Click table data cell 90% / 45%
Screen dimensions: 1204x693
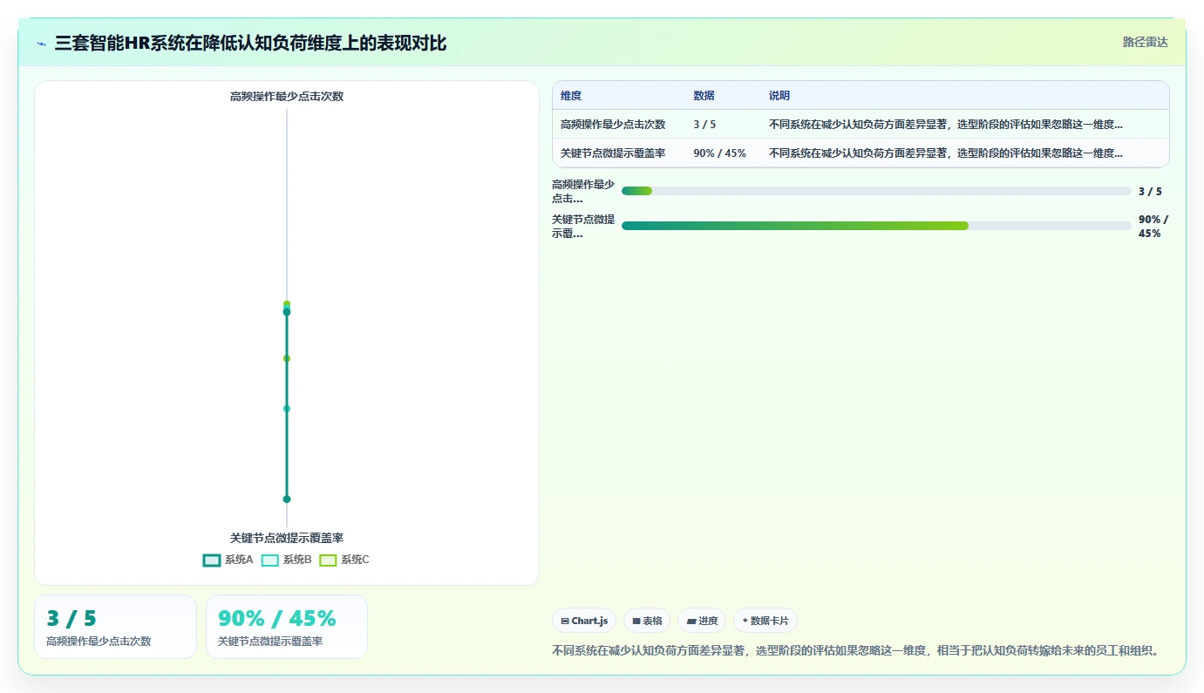(x=719, y=153)
